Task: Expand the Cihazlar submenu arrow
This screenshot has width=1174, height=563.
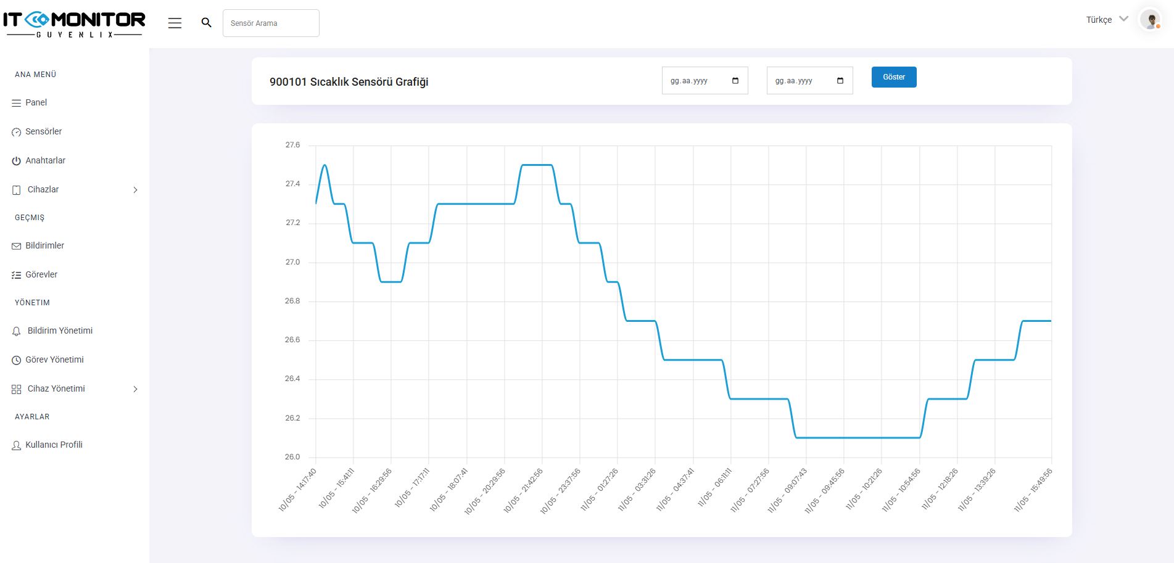Action: coord(135,190)
